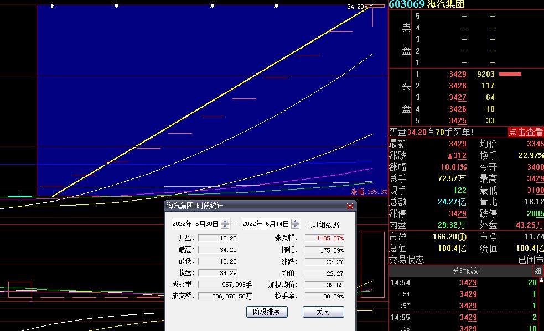This screenshot has height=331, width=544.
Task: Decrease start date with down spinner arrow
Action: tap(225, 227)
